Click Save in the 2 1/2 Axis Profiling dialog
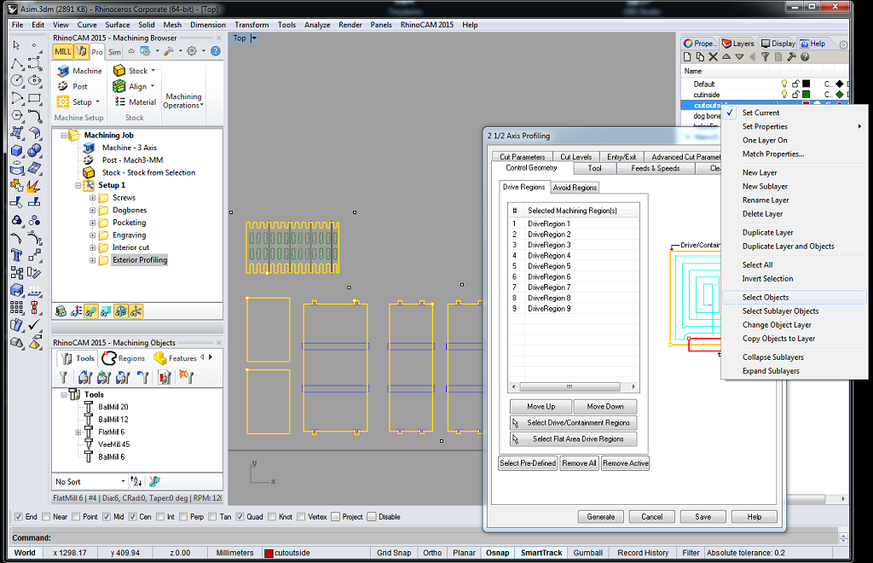The width and height of the screenshot is (873, 563). (702, 517)
